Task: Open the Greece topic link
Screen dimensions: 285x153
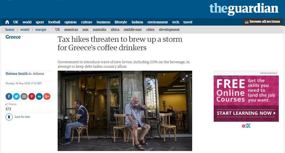Action: (x=13, y=37)
